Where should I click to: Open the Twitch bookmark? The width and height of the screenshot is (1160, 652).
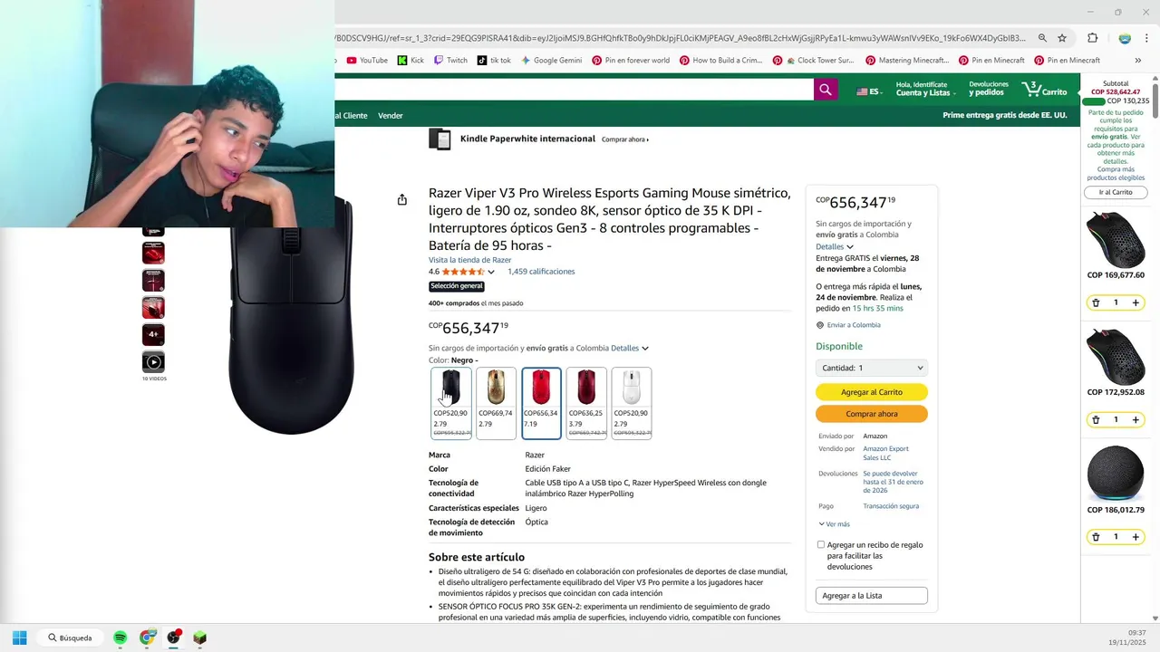pos(450,61)
